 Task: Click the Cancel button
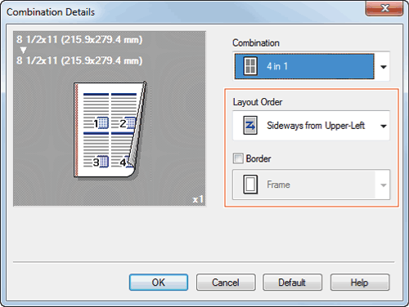click(226, 283)
